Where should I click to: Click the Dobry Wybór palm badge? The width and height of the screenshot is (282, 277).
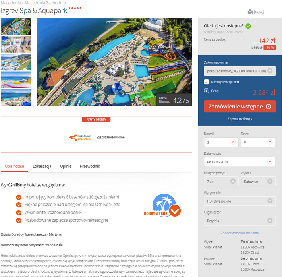[162, 205]
